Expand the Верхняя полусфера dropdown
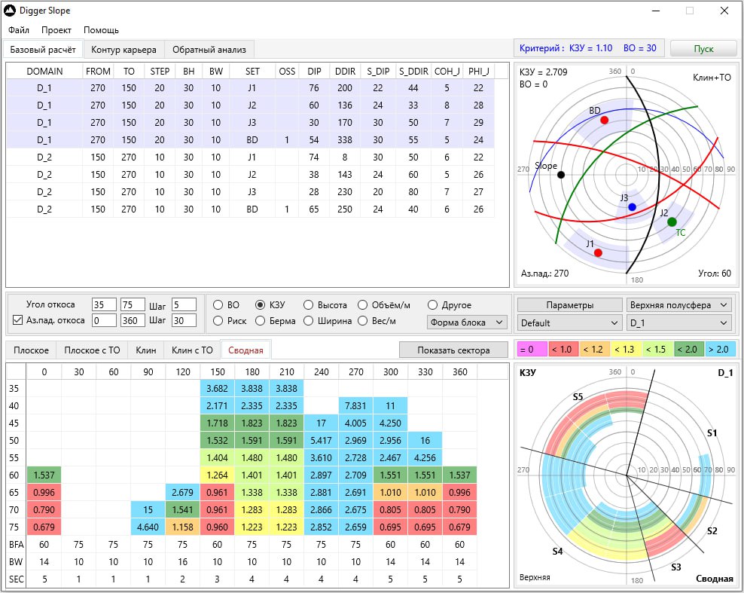This screenshot has height=593, width=744. click(x=679, y=305)
